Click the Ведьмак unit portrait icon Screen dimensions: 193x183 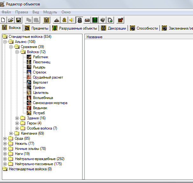pyautogui.click(x=29, y=108)
